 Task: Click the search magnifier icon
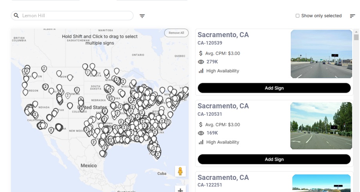16,16
